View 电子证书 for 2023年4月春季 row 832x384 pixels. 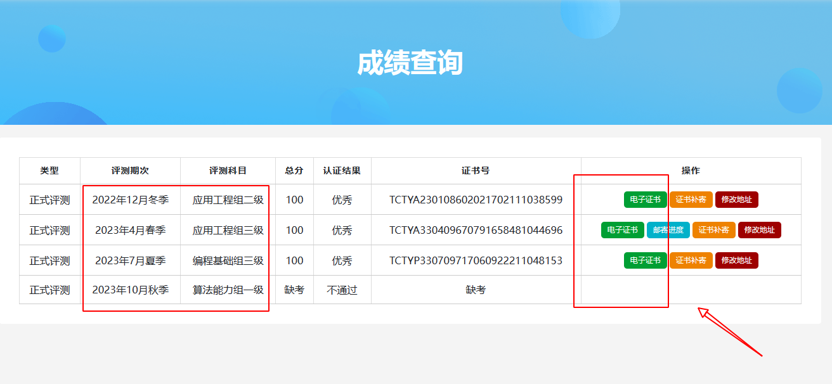(x=623, y=230)
